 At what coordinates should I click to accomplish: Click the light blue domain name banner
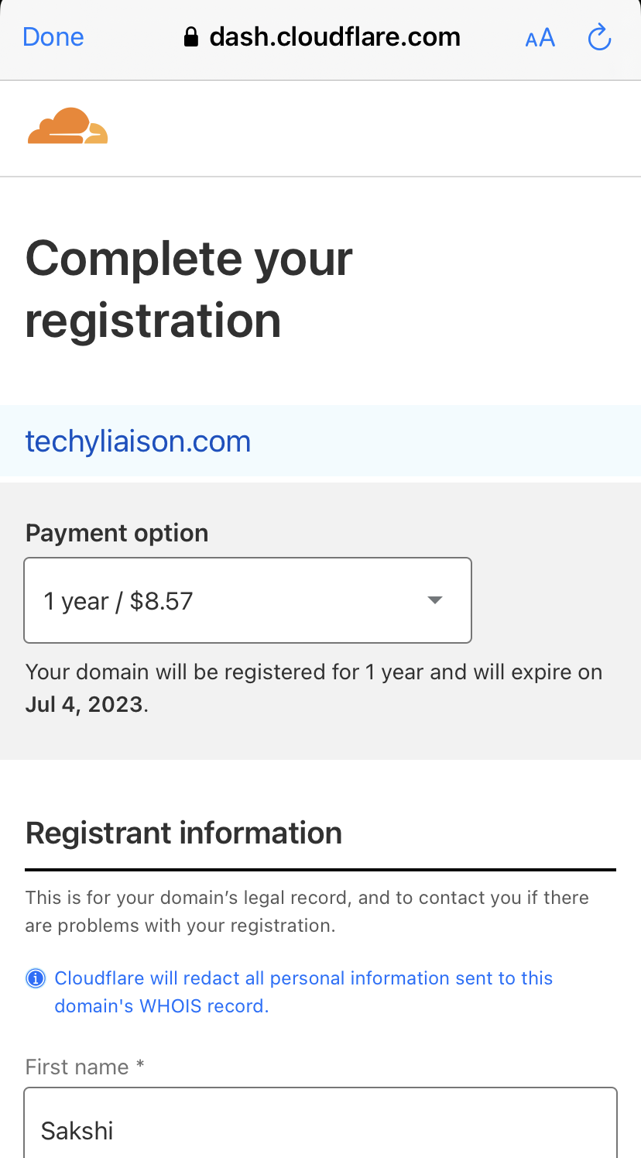(320, 441)
